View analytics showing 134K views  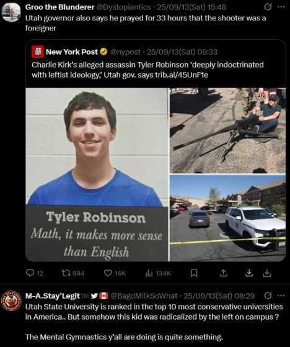158,274
